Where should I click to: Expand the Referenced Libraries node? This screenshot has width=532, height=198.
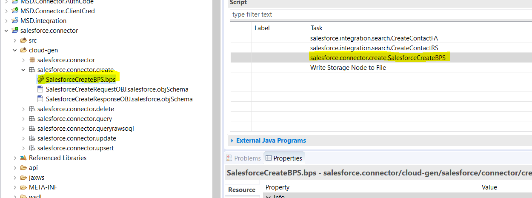tap(15, 158)
